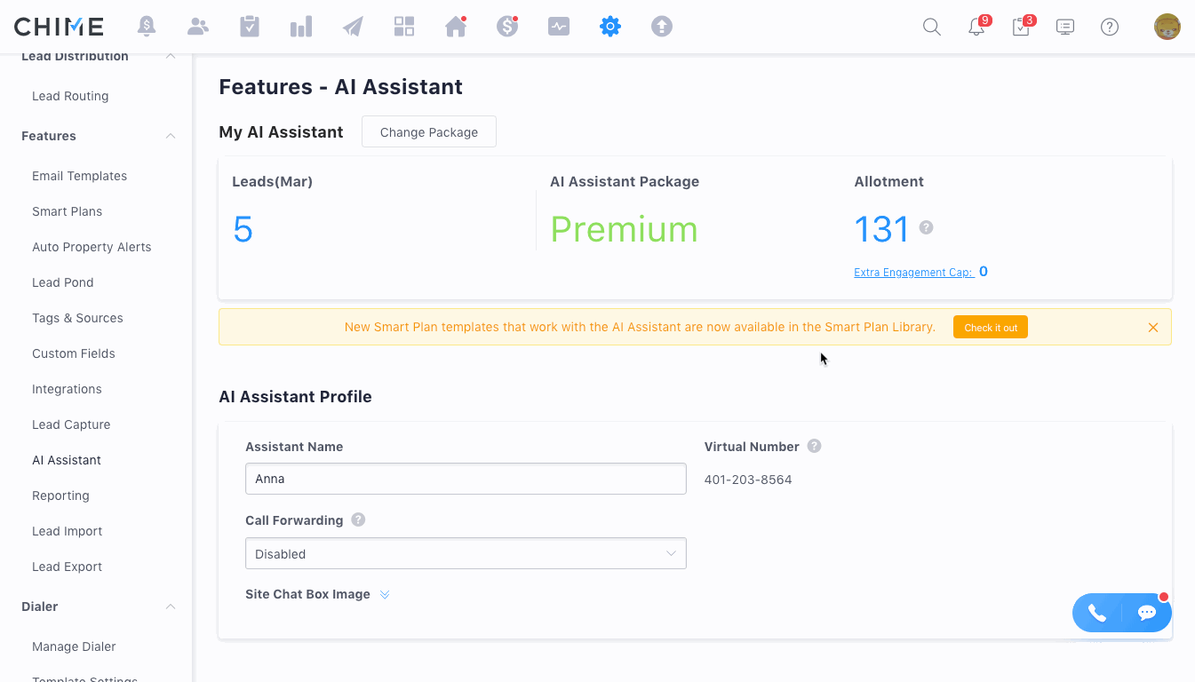Open the Call Forwarding dropdown
This screenshot has height=682, width=1195.
(466, 553)
